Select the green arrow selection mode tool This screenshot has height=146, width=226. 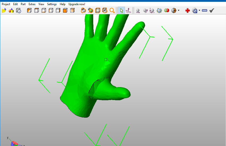(x=121, y=11)
